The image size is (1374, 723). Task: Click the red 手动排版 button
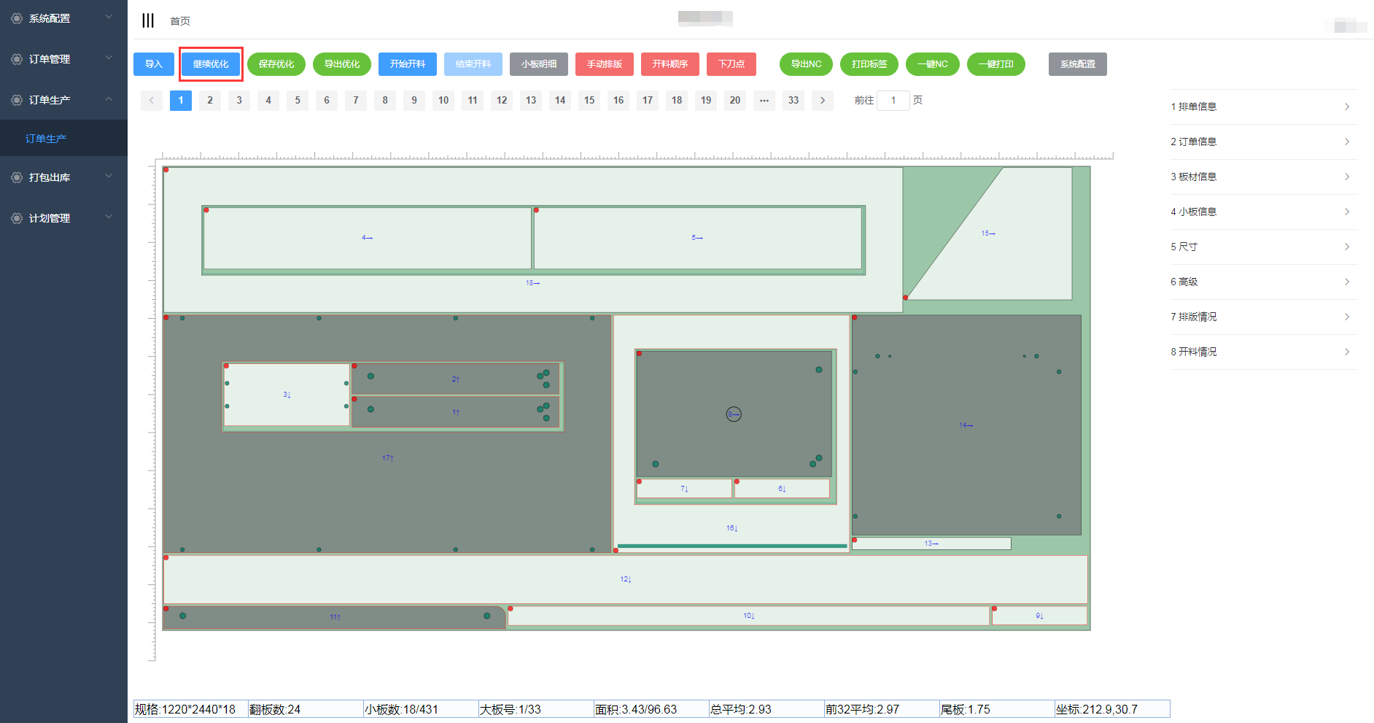pos(604,64)
